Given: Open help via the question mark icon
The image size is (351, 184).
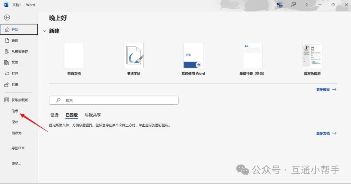Looking at the screenshot, I should [306, 5].
